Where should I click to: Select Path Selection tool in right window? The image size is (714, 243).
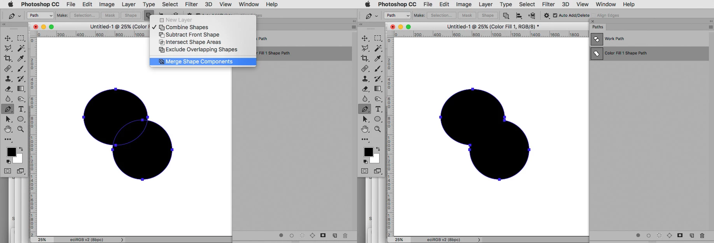click(365, 119)
